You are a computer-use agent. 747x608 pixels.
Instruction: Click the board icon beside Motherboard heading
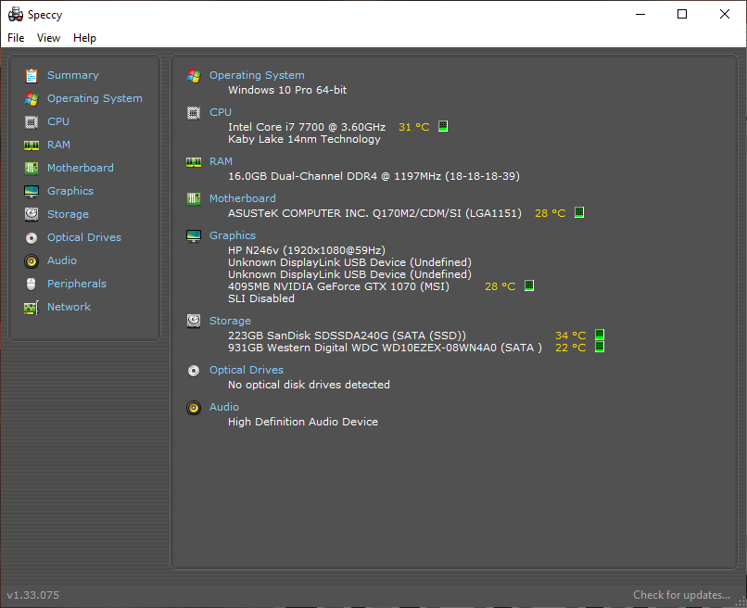(x=194, y=198)
